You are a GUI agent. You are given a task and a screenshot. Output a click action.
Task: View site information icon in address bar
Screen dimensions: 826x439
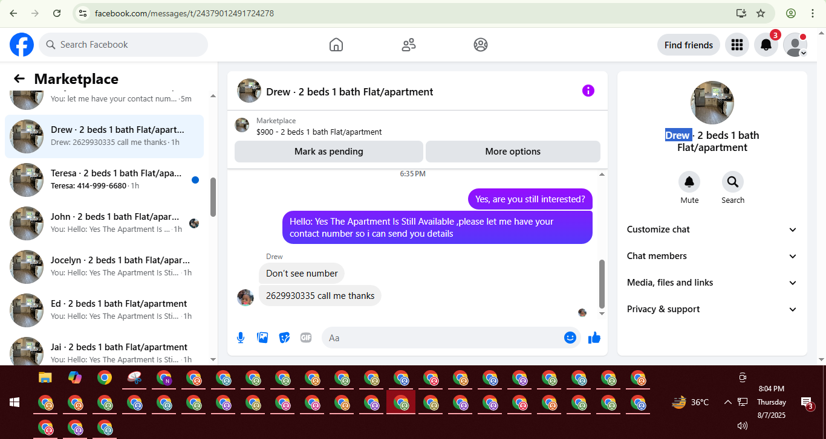point(83,13)
